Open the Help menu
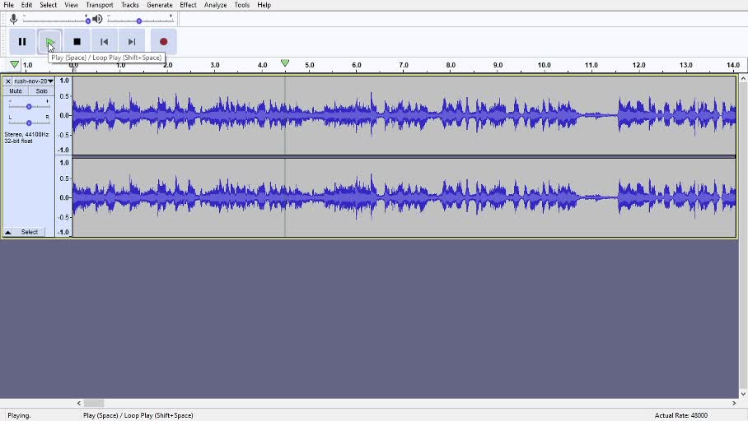Viewport: 748px width, 421px height. [264, 5]
